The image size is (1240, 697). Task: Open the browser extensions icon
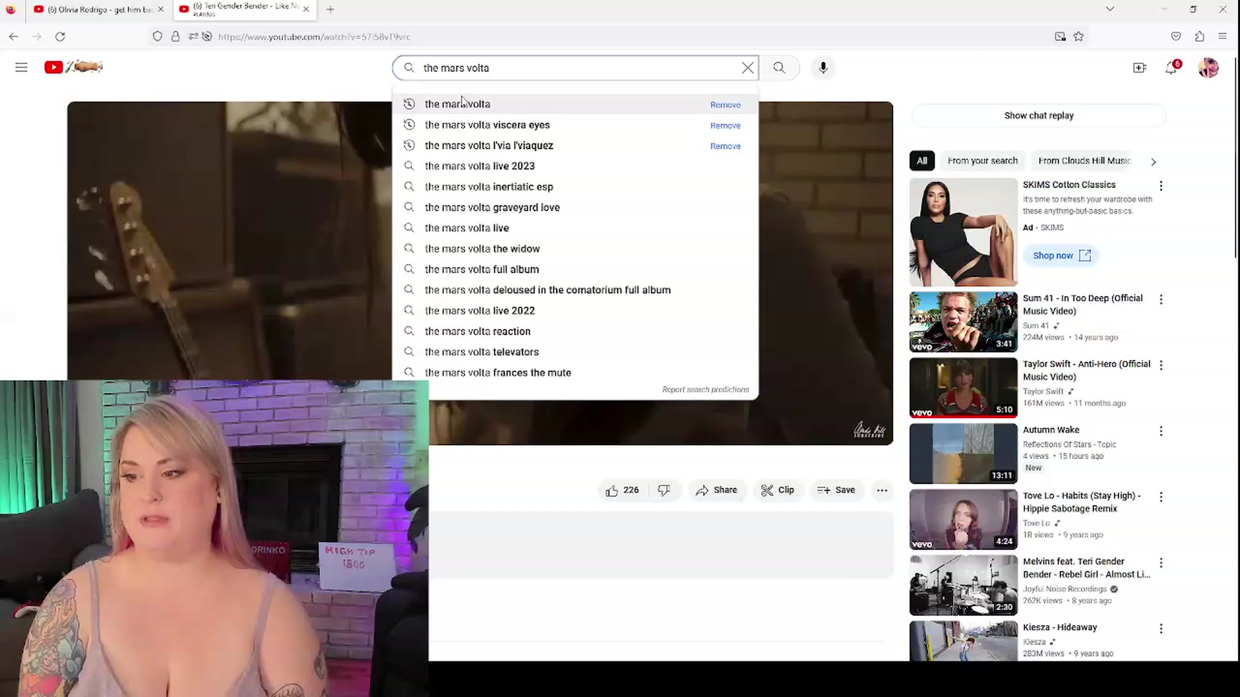[x=1199, y=37]
